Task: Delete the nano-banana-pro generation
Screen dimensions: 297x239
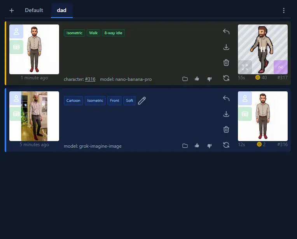Action: click(226, 63)
